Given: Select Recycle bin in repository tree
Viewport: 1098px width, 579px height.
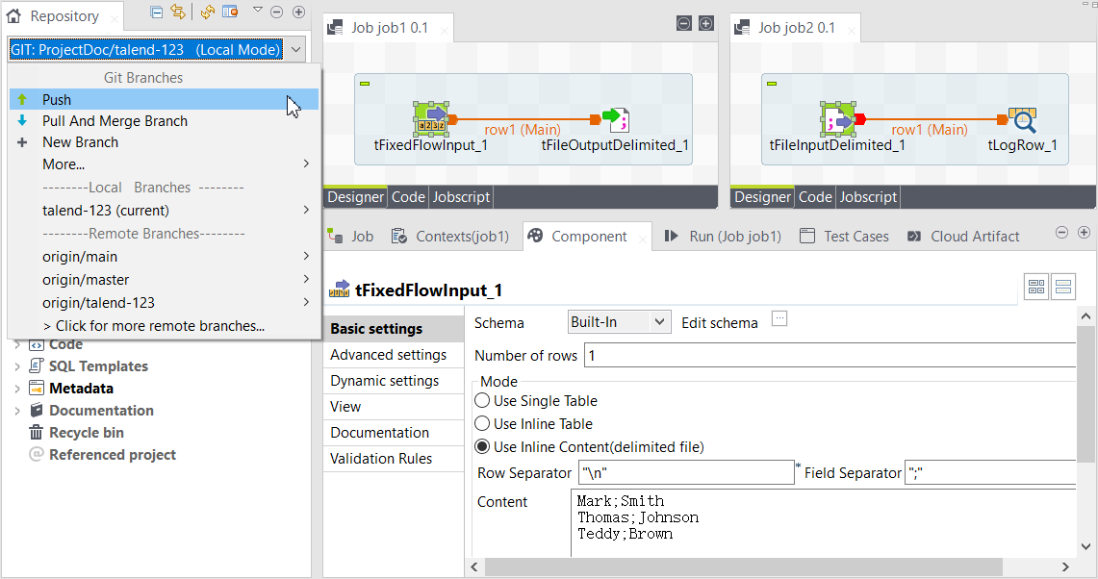Looking at the screenshot, I should tap(87, 433).
